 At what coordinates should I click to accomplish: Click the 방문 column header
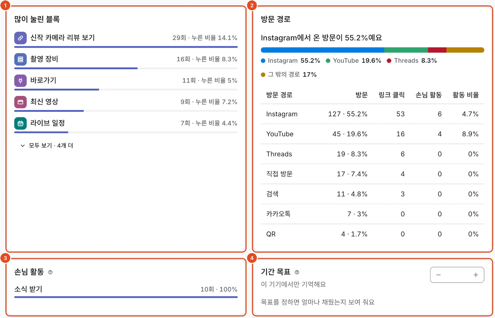(362, 95)
